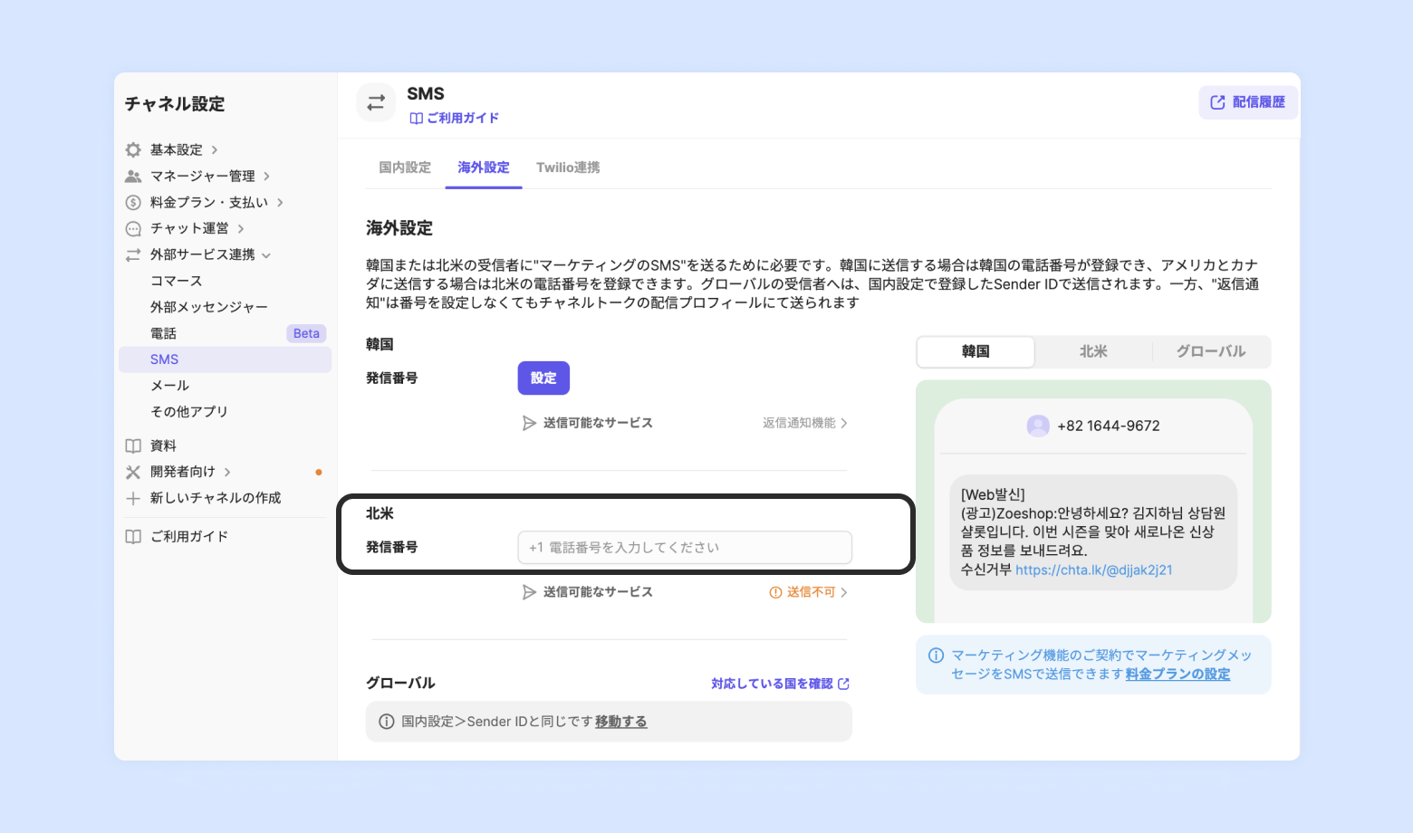Open 配信履歴 in the top right
Screen dimensions: 1413x833
tap(1248, 102)
